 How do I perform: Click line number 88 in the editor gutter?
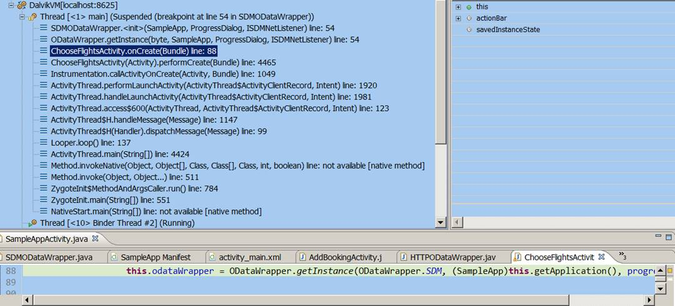(x=11, y=271)
